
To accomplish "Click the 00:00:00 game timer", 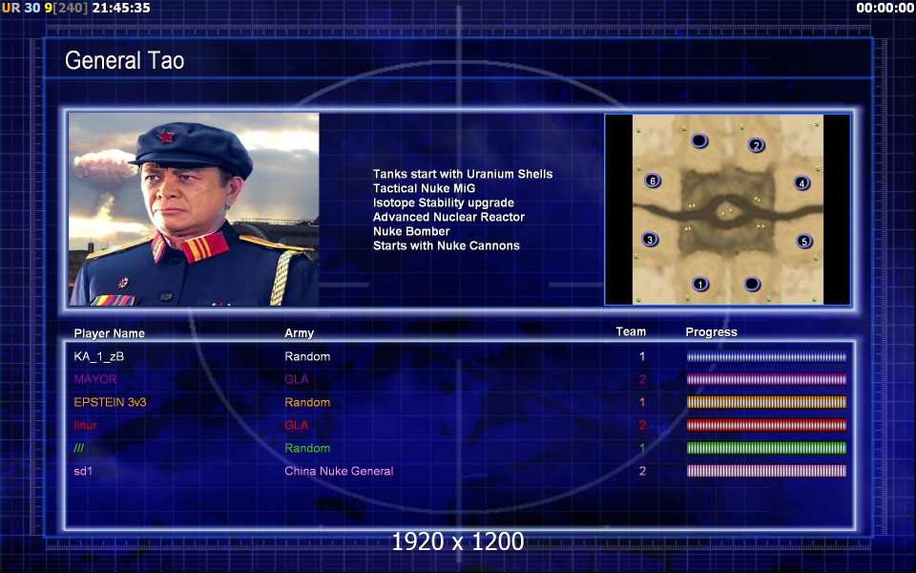I will click(x=885, y=9).
